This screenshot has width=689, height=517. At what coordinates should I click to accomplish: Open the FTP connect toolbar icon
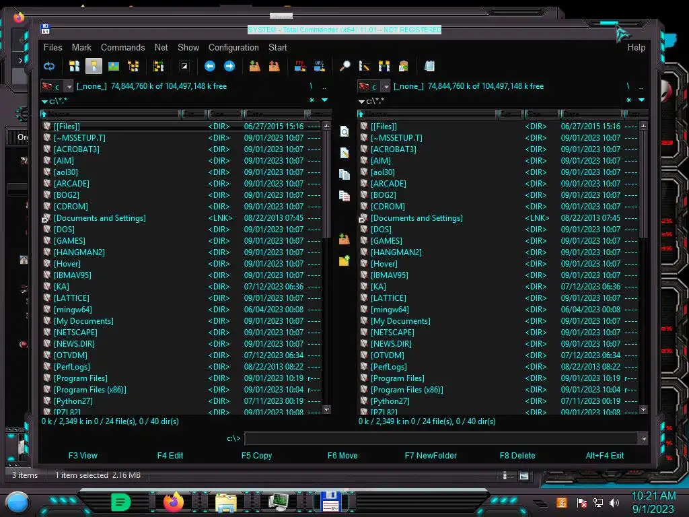(x=300, y=67)
